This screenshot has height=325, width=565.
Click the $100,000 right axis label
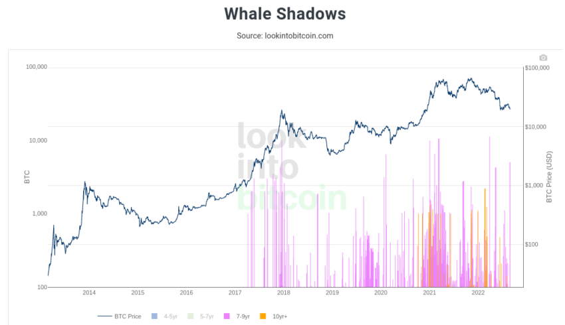click(537, 68)
